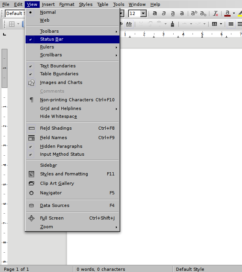Toggle Hide Whitespace option
The height and width of the screenshot is (272, 242).
click(72, 116)
